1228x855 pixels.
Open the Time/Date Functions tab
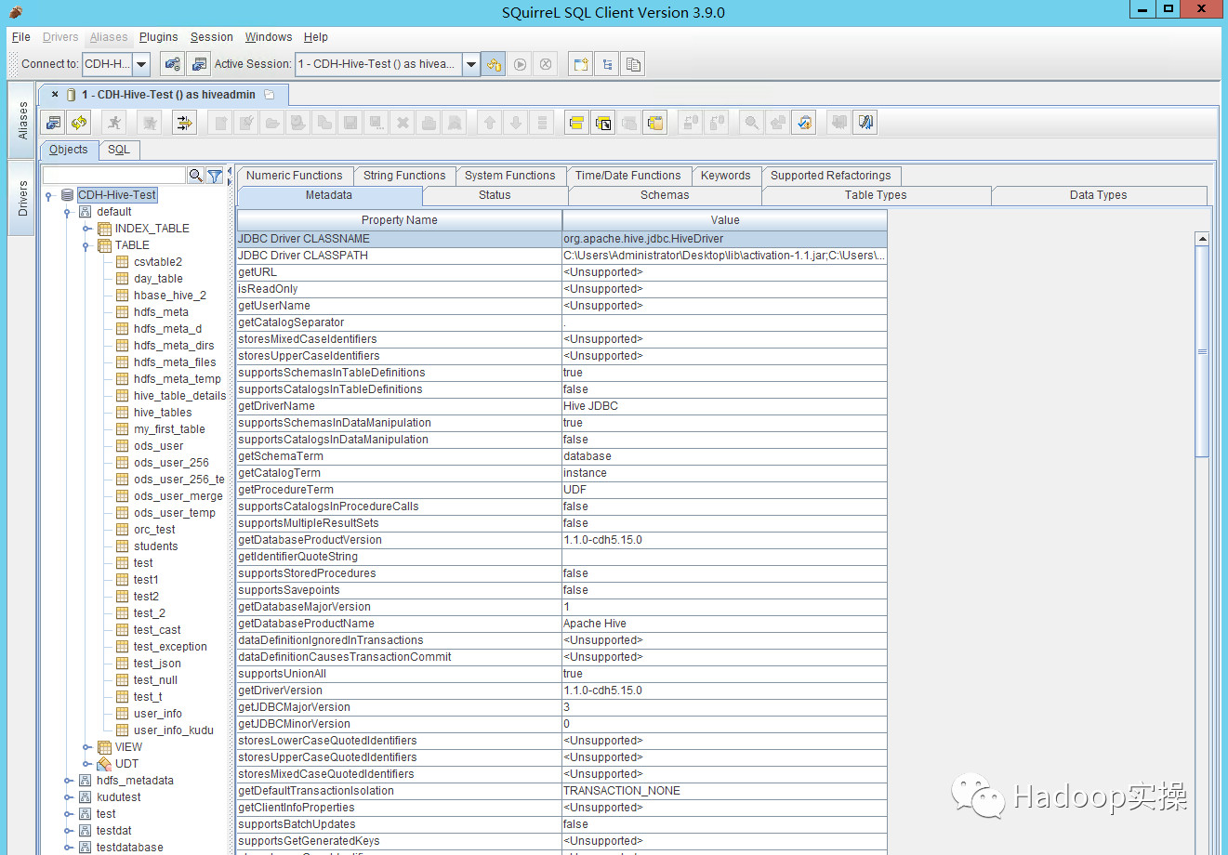628,176
